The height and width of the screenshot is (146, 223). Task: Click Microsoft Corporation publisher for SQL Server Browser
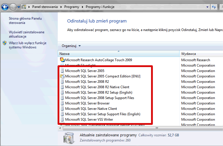pos(198,103)
